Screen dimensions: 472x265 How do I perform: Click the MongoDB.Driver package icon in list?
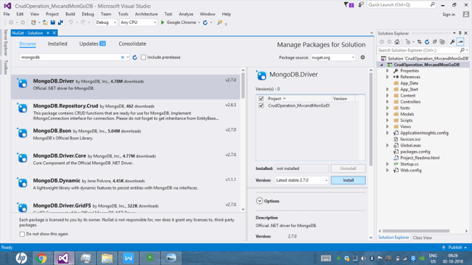23,83
